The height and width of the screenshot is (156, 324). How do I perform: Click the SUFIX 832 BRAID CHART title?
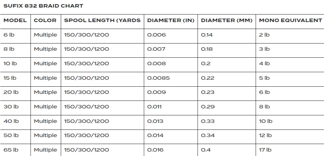(x=43, y=6)
